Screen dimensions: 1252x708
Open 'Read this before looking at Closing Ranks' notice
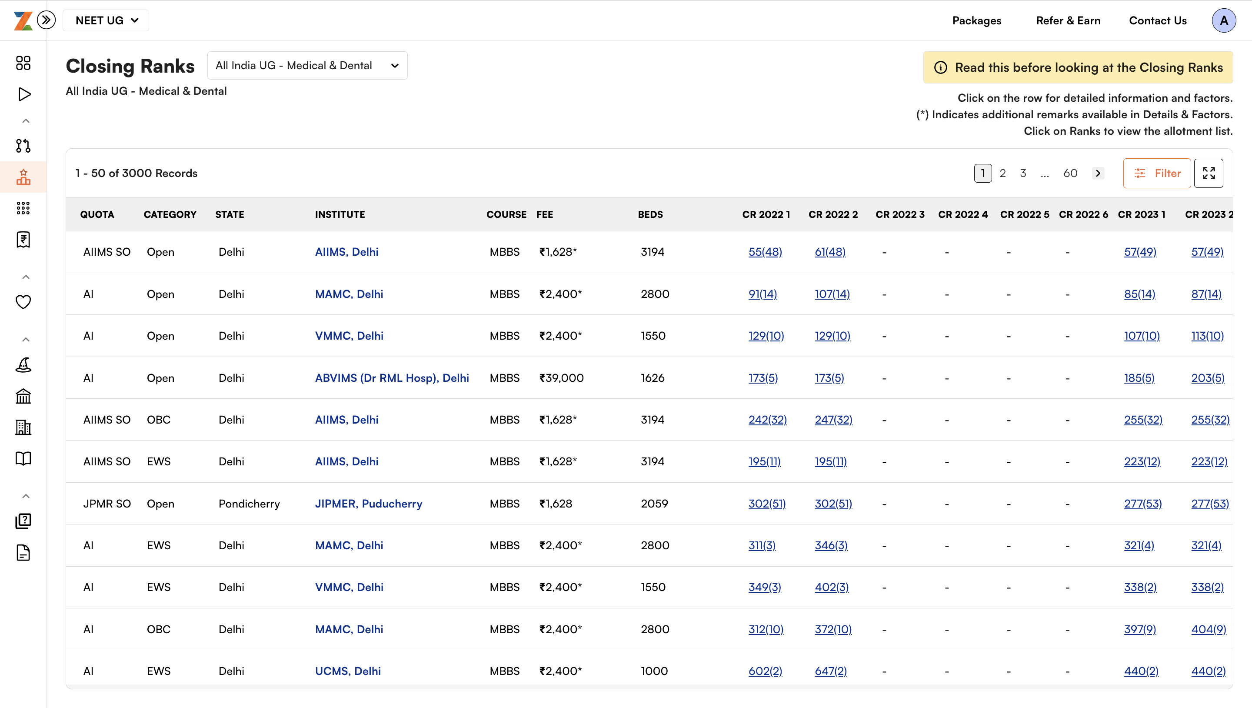tap(1078, 67)
